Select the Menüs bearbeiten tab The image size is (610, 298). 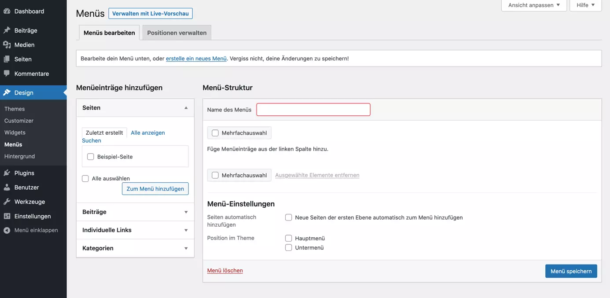pyautogui.click(x=109, y=33)
